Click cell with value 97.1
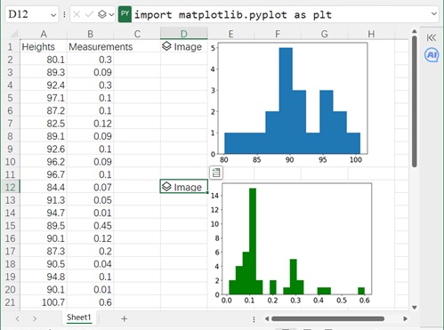Screen dimensions: 444x330 pyautogui.click(x=44, y=98)
